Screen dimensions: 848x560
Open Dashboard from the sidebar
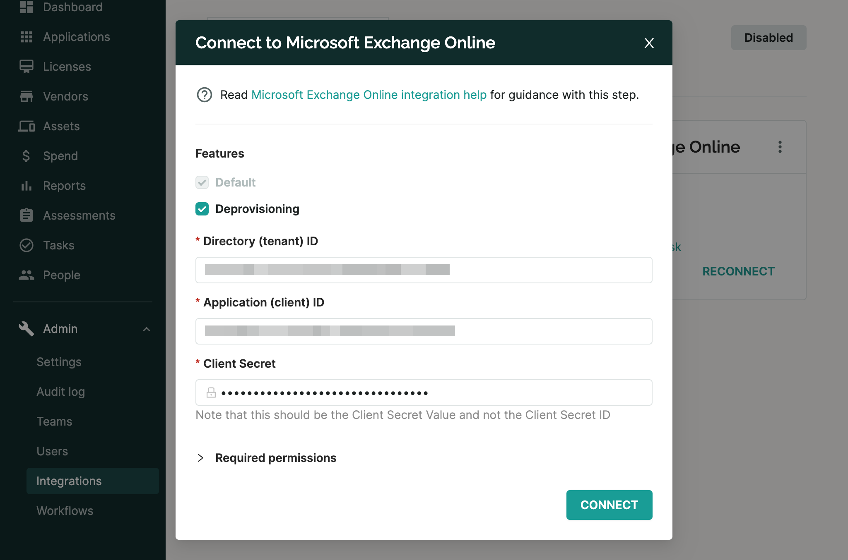click(x=72, y=7)
